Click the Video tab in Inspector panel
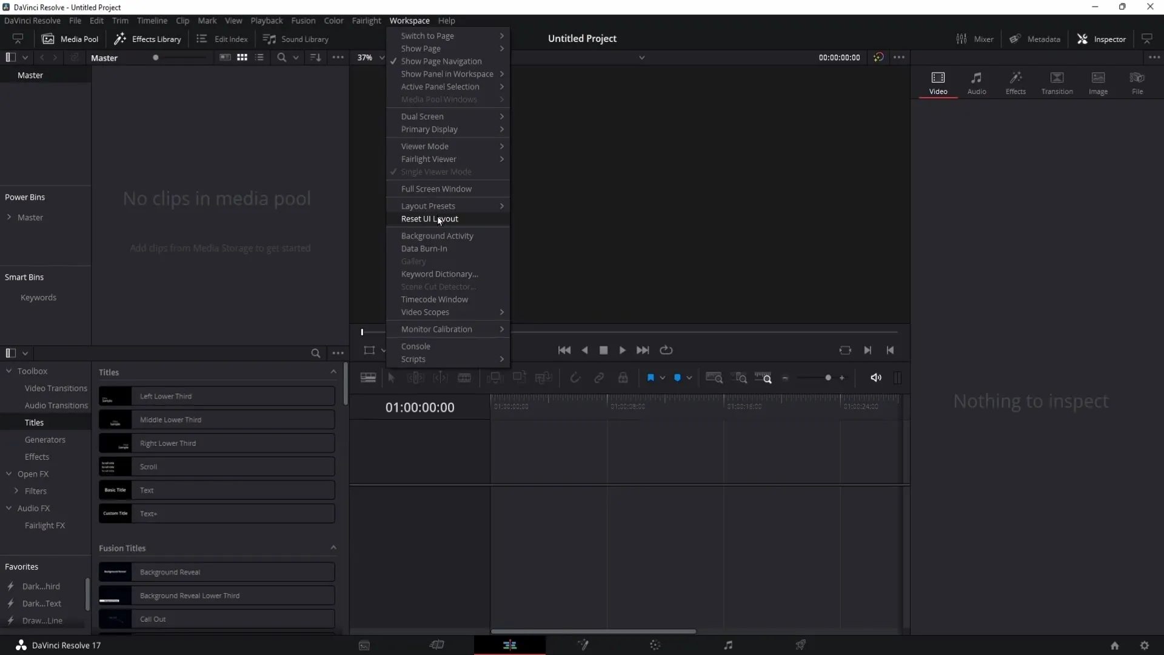The image size is (1164, 655). pyautogui.click(x=938, y=82)
